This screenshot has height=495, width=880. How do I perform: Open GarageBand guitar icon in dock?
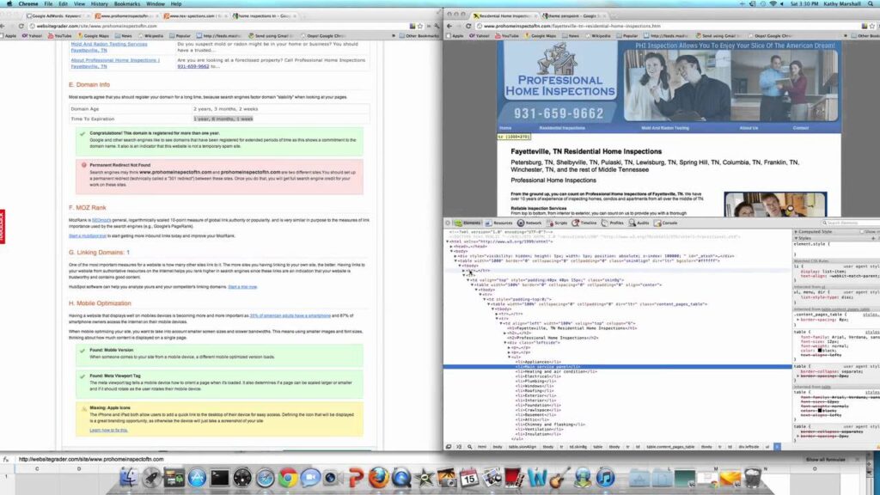pos(559,478)
